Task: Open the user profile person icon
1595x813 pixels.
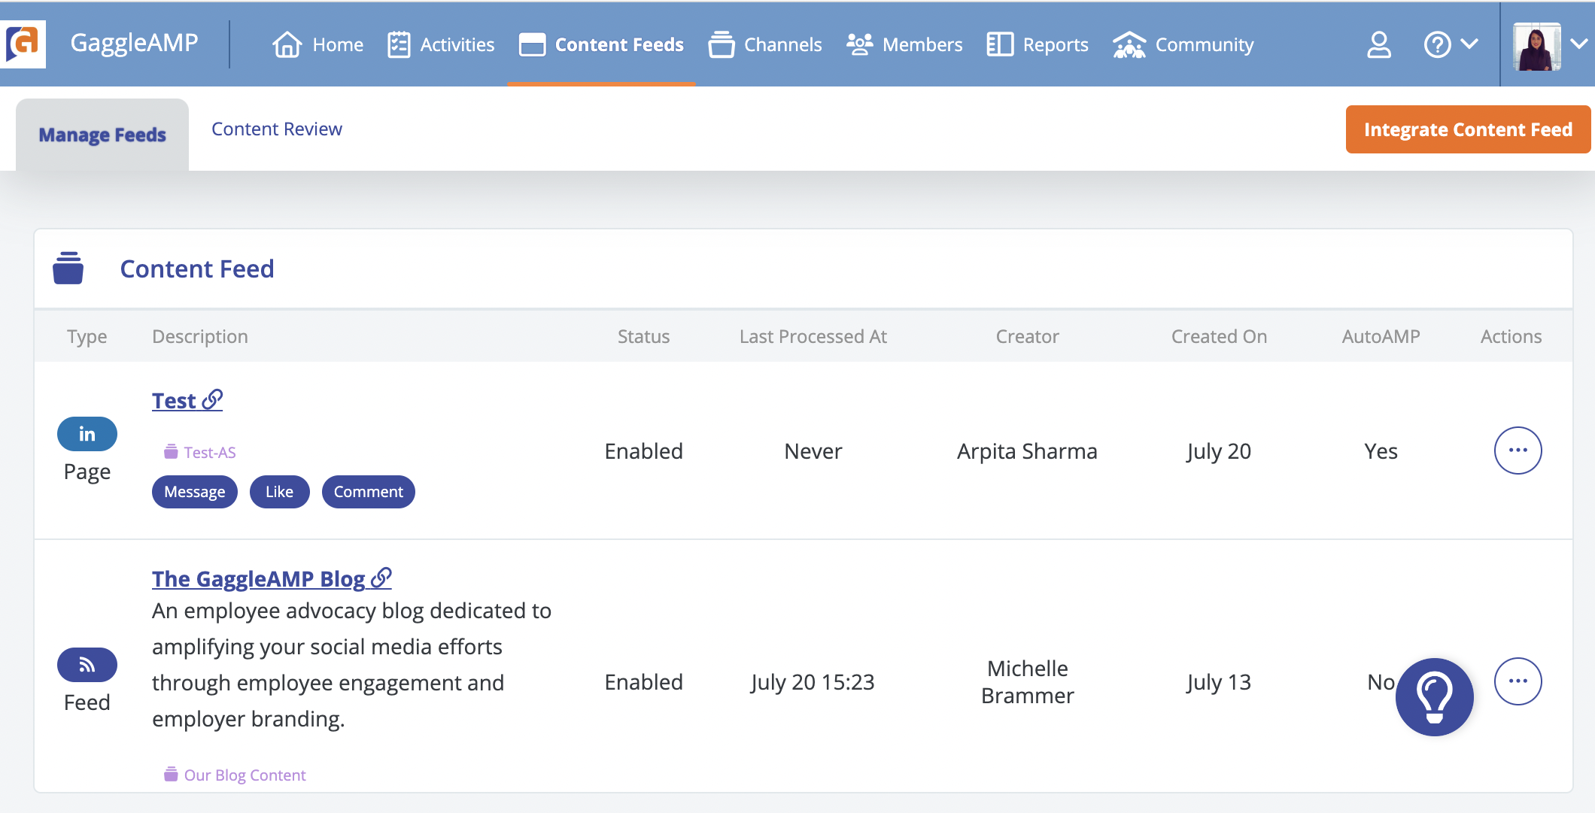Action: [1378, 44]
